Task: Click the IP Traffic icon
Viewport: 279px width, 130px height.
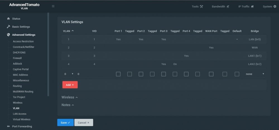Action: tap(252, 6)
